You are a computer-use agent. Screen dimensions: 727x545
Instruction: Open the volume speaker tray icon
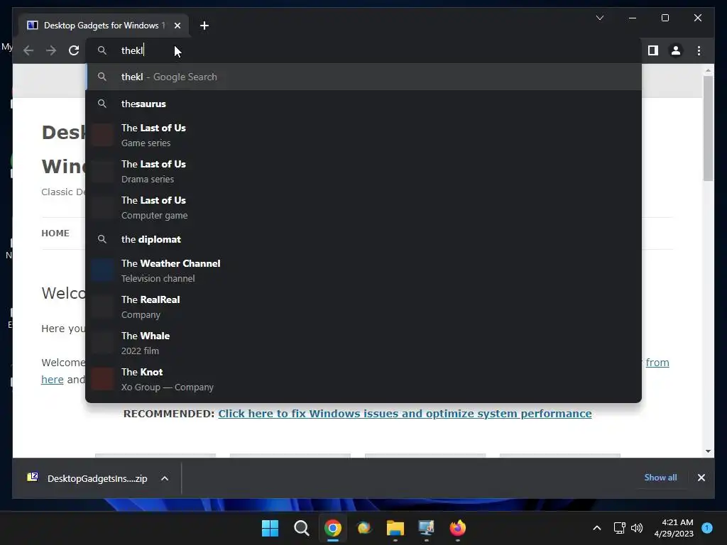[637, 528]
